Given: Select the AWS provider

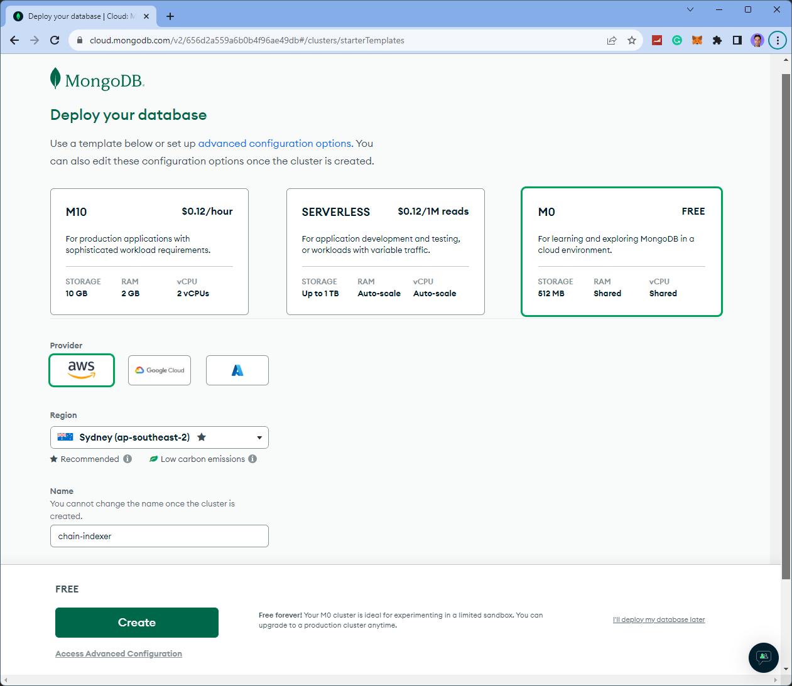Looking at the screenshot, I should coord(82,370).
